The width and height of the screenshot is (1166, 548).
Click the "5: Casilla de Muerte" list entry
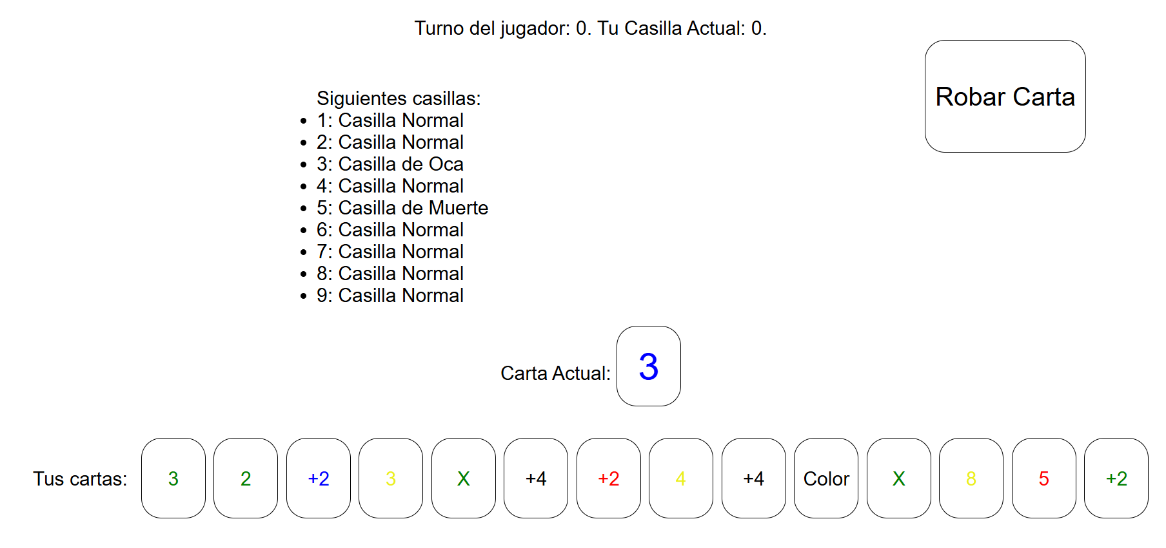(x=402, y=208)
